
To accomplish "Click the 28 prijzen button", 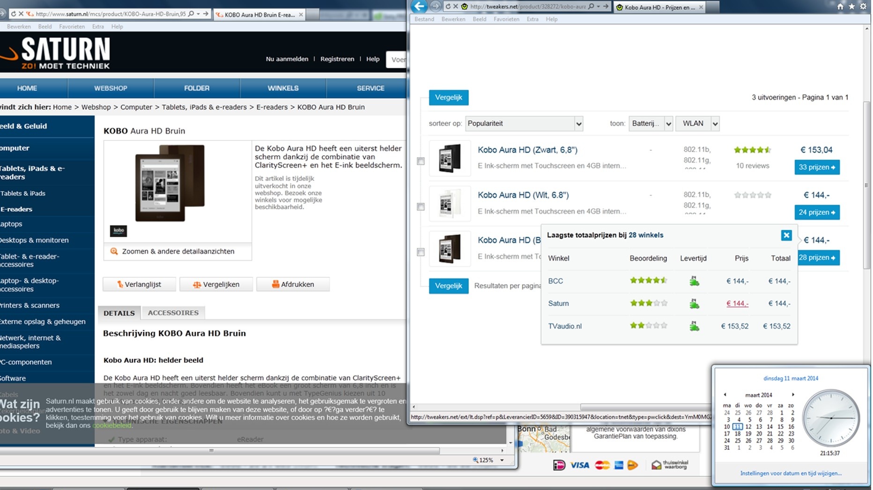I will click(x=819, y=258).
